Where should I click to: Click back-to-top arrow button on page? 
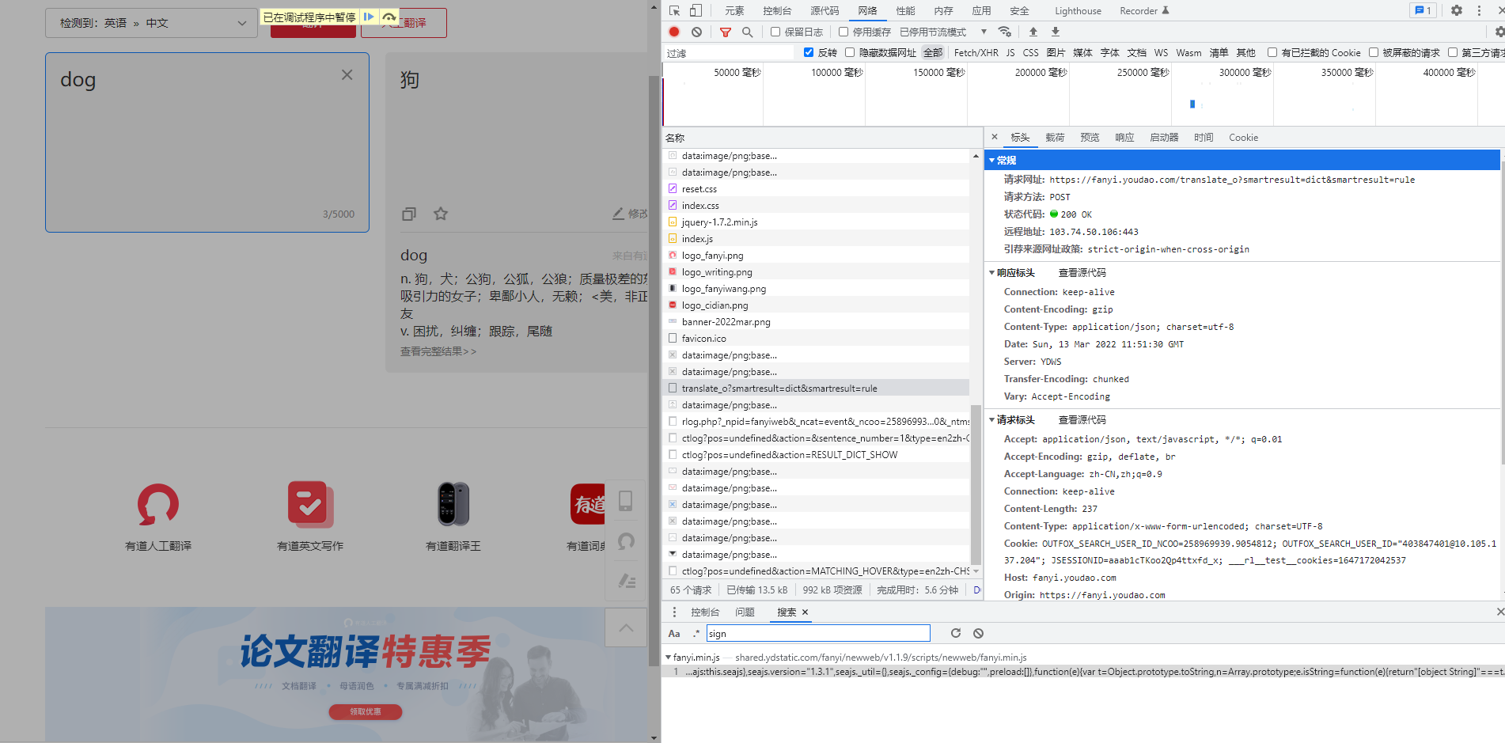626,627
